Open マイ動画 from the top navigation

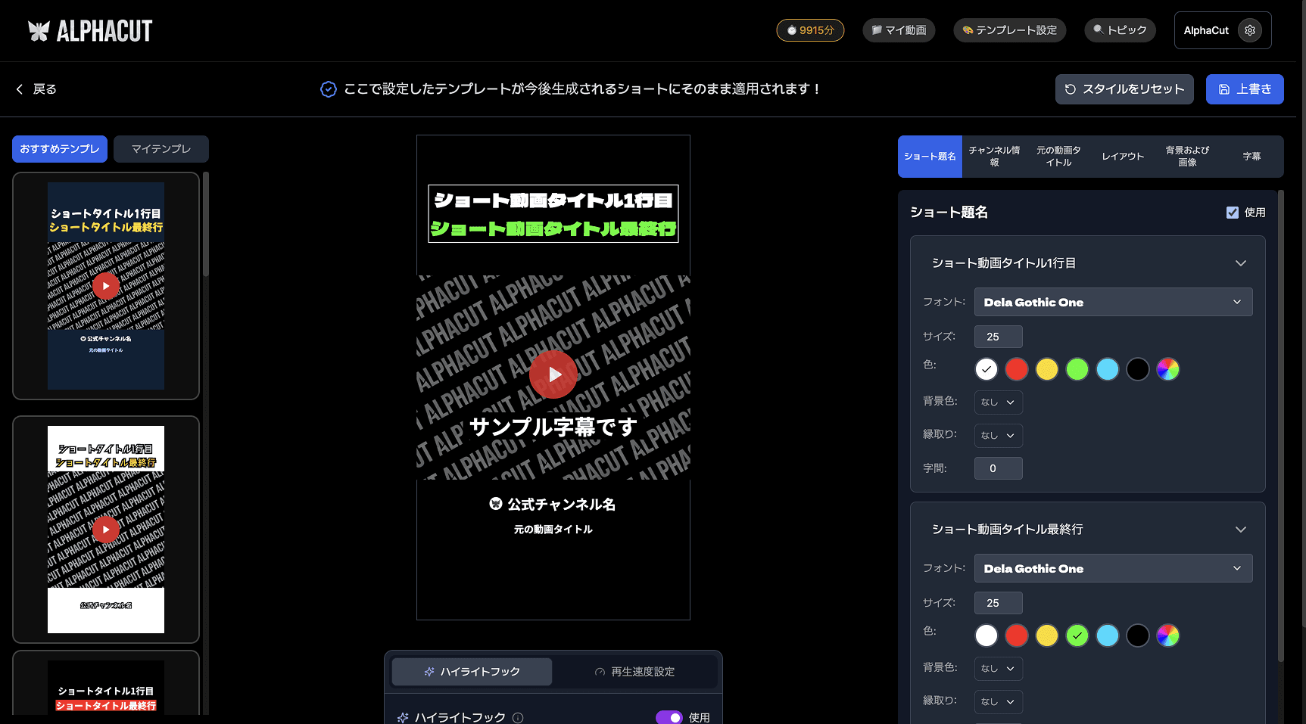pyautogui.click(x=899, y=30)
